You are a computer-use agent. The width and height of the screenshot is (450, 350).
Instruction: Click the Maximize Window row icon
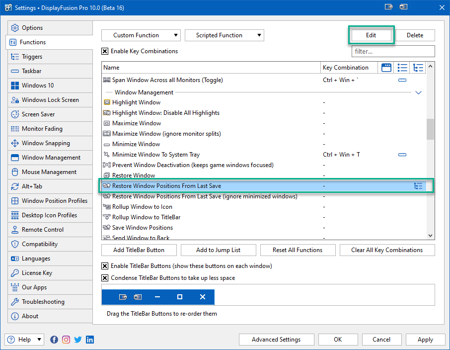point(107,123)
